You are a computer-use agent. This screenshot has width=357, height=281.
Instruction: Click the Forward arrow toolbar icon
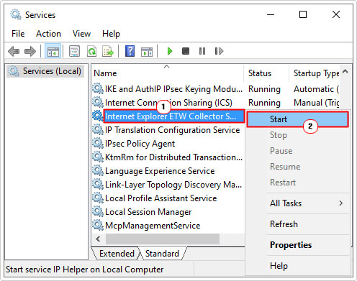pyautogui.click(x=30, y=51)
